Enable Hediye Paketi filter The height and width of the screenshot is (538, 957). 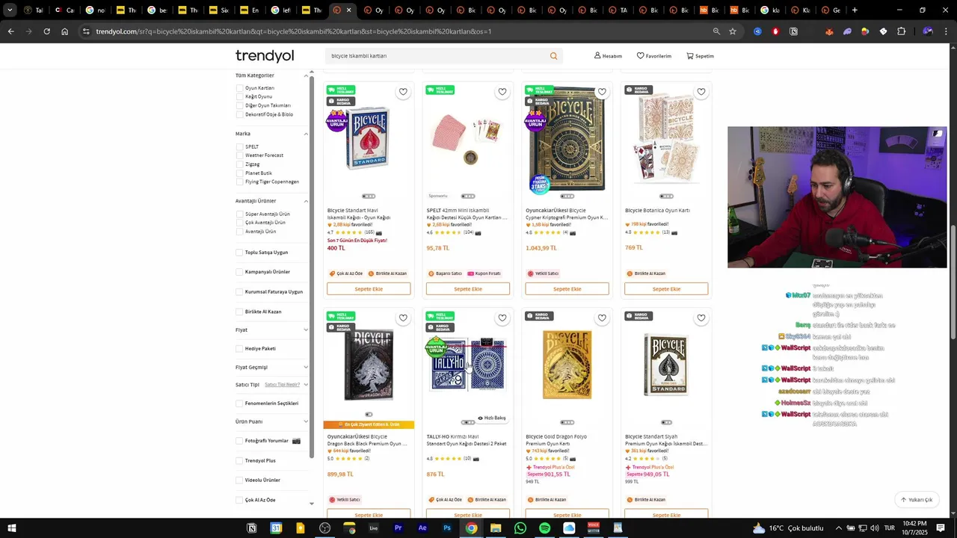(x=239, y=349)
